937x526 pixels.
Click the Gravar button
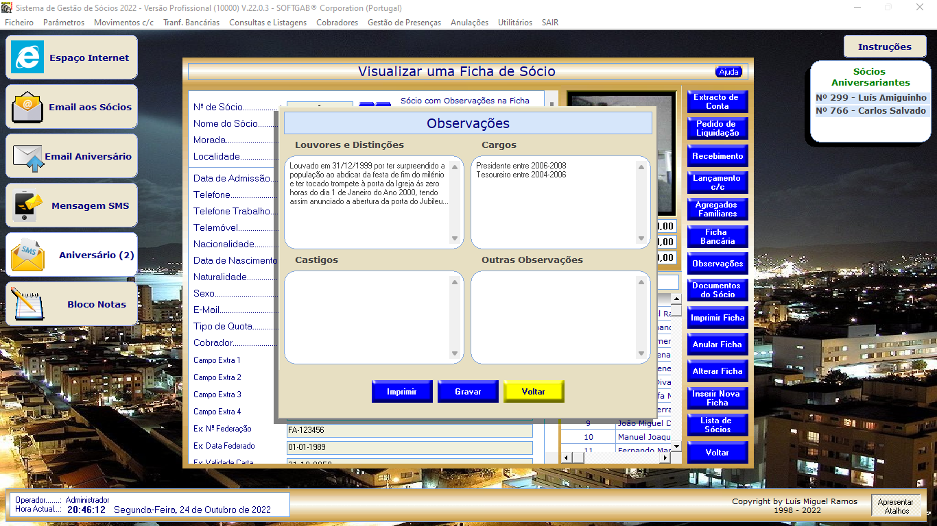pos(468,392)
